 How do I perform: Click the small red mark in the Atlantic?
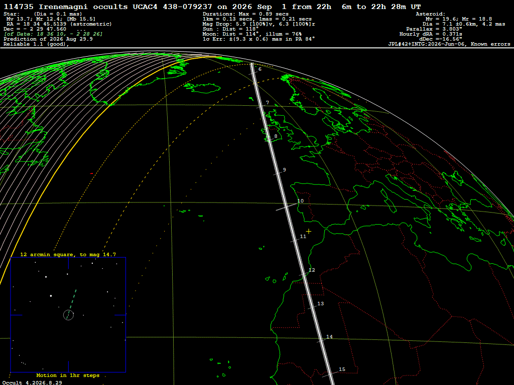coord(91,173)
